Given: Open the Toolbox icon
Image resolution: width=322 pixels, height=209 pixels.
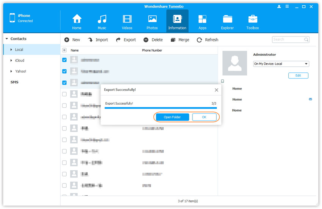Looking at the screenshot, I should [x=253, y=19].
